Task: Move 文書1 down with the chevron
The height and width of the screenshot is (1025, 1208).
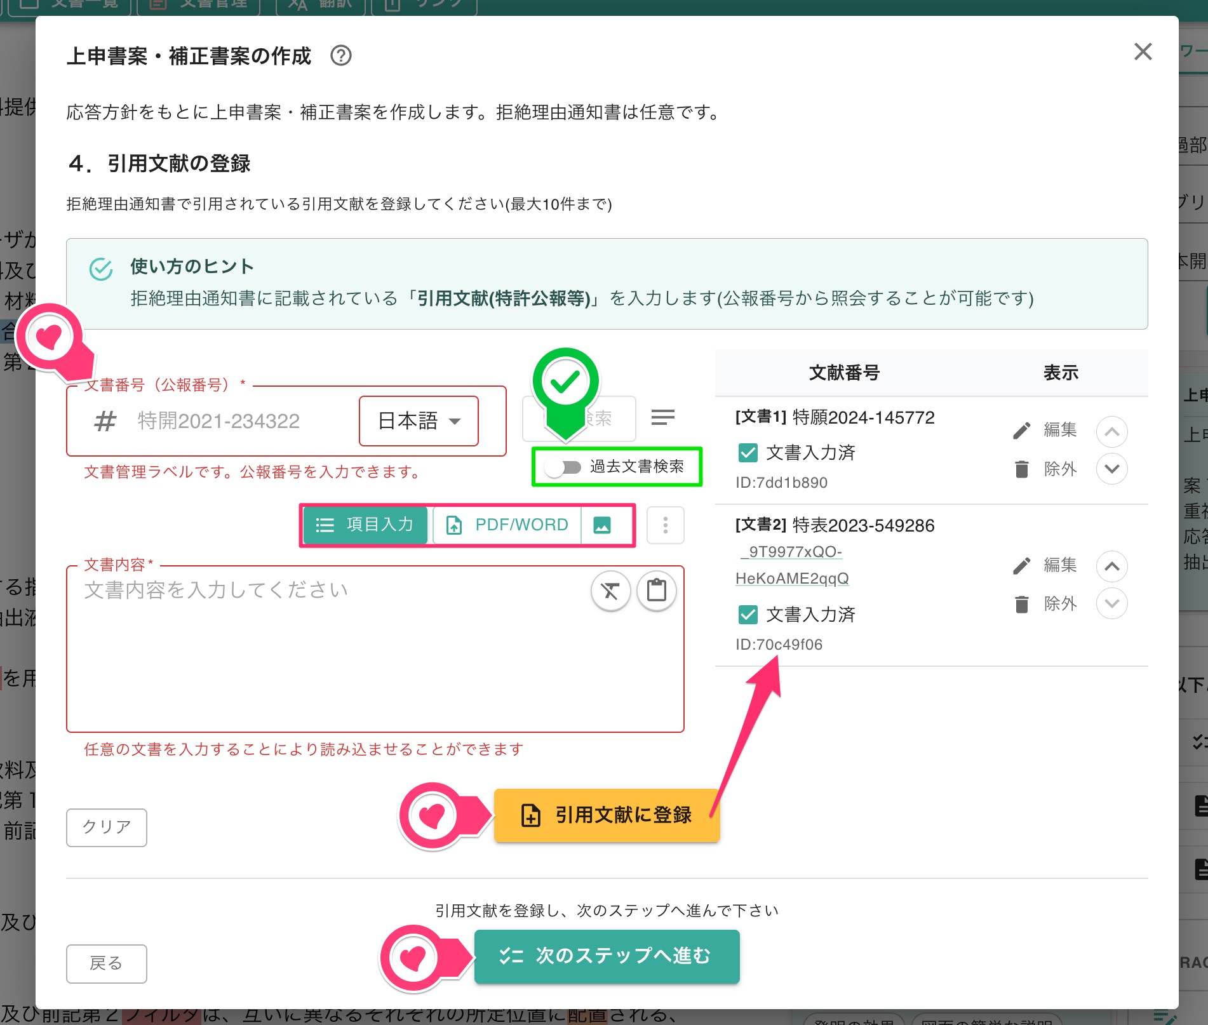Action: click(1111, 469)
